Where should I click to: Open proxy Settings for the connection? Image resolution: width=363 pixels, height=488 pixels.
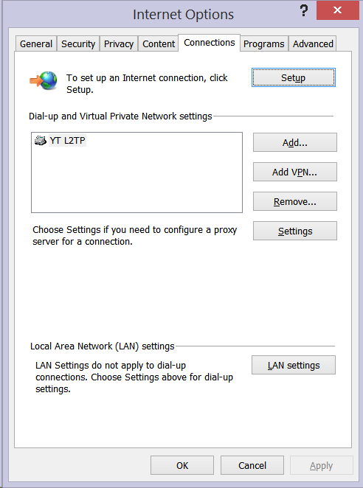pyautogui.click(x=295, y=231)
